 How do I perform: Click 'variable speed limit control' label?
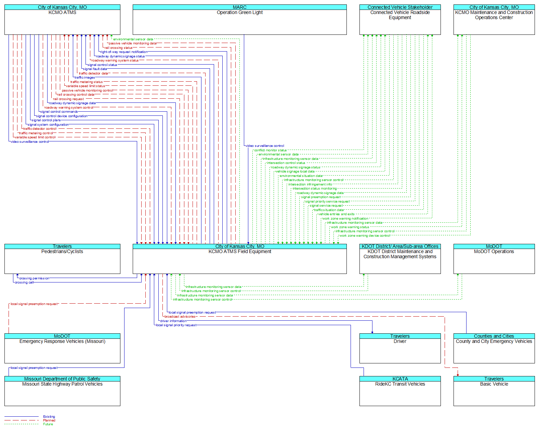(x=35, y=137)
